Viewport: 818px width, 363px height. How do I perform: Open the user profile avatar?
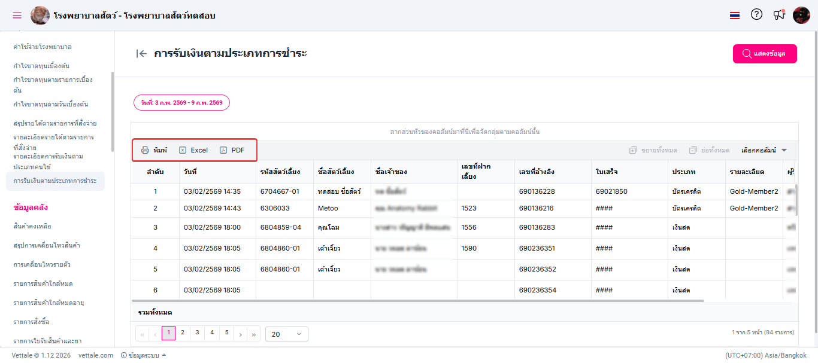pos(801,16)
